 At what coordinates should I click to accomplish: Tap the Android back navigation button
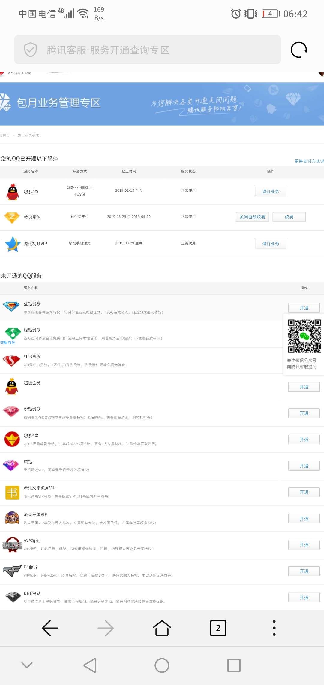pyautogui.click(x=90, y=665)
